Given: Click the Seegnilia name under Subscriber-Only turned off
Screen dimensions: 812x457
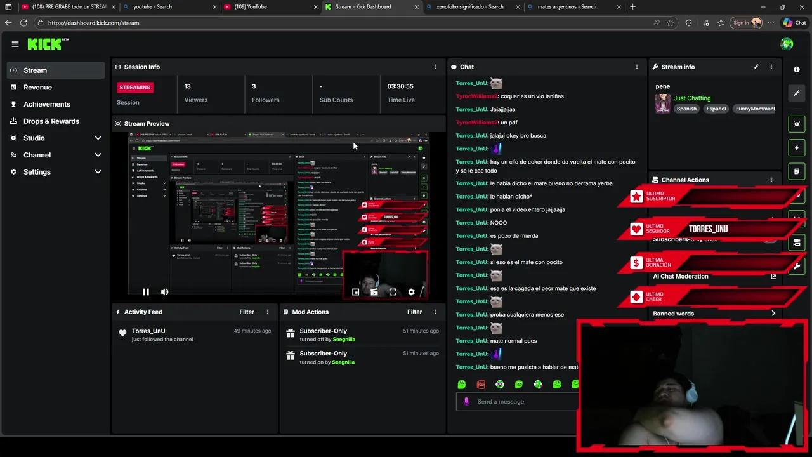Looking at the screenshot, I should pos(344,340).
